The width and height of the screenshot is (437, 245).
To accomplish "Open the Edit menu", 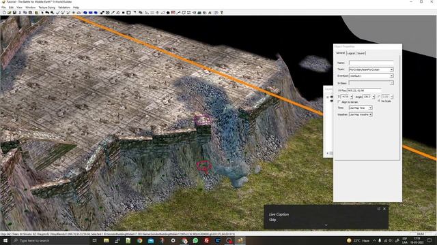I will click(x=11, y=7).
